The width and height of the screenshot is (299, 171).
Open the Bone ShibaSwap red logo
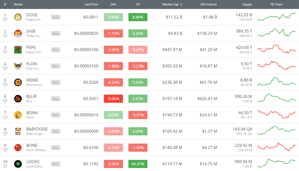pyautogui.click(x=18, y=148)
